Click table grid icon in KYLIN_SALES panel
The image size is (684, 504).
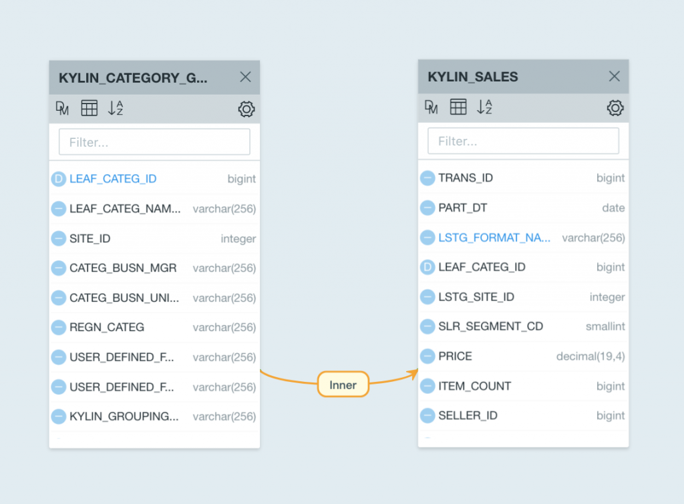[458, 107]
